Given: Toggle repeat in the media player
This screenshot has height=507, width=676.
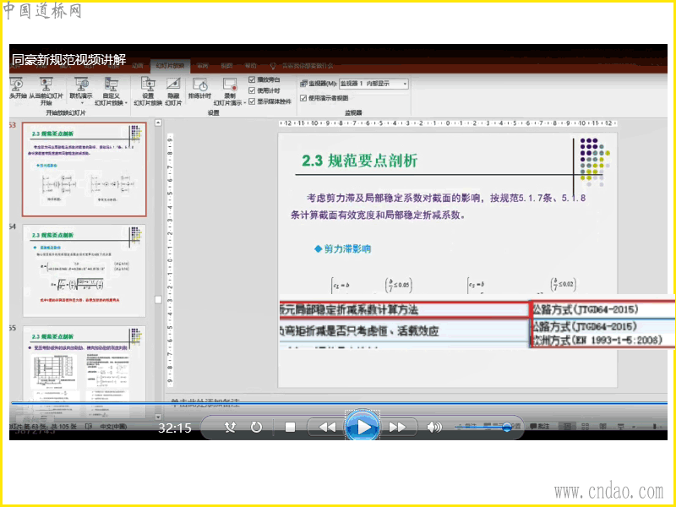Looking at the screenshot, I should tap(256, 427).
